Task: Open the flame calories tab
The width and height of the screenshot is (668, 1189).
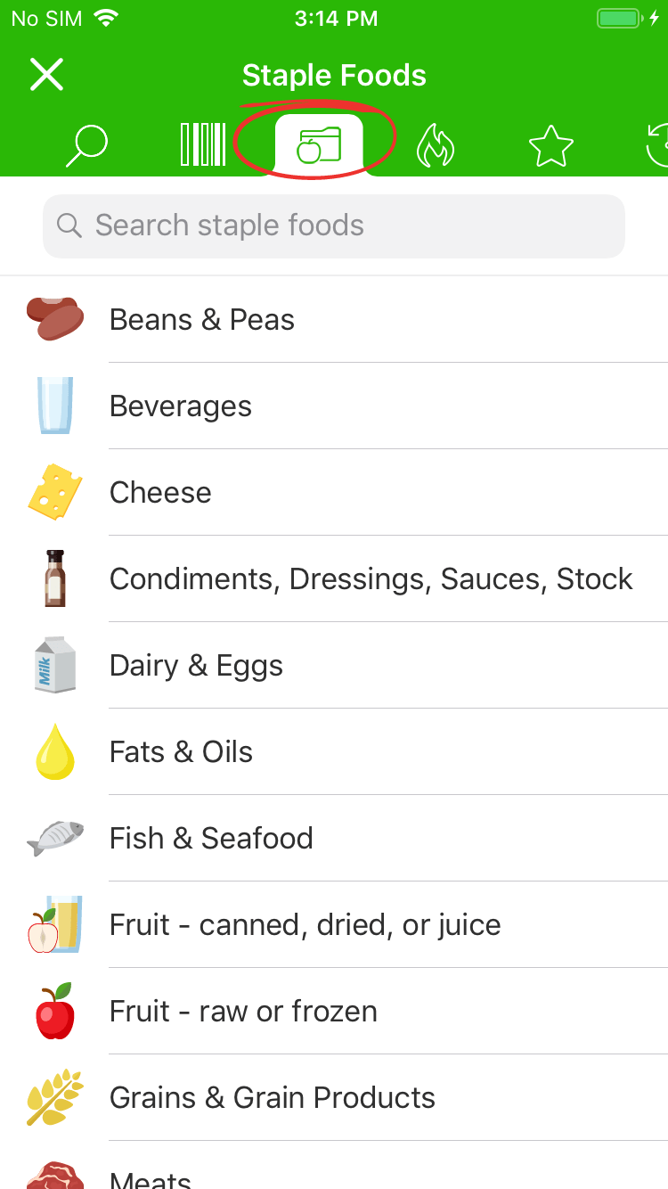Action: click(436, 145)
